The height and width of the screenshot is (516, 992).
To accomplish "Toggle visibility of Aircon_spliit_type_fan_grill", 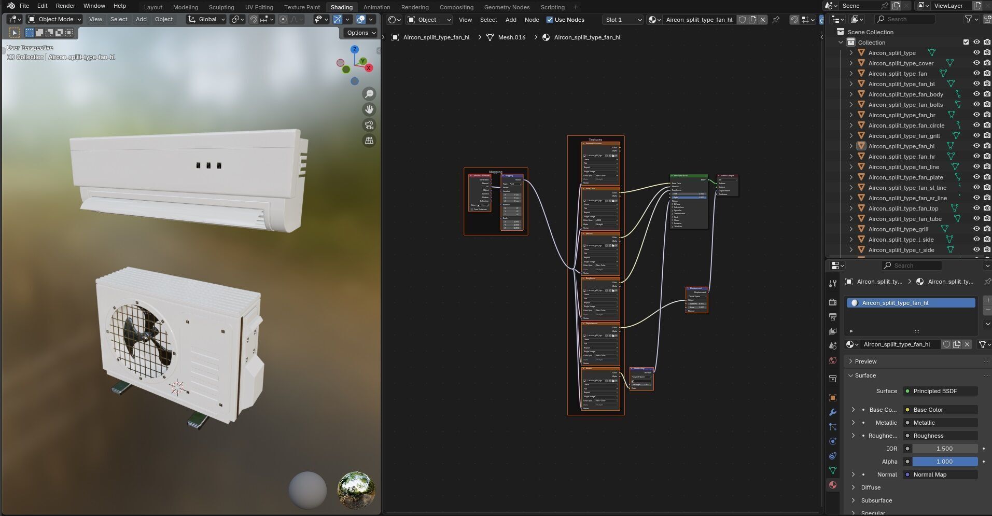I will click(x=976, y=135).
